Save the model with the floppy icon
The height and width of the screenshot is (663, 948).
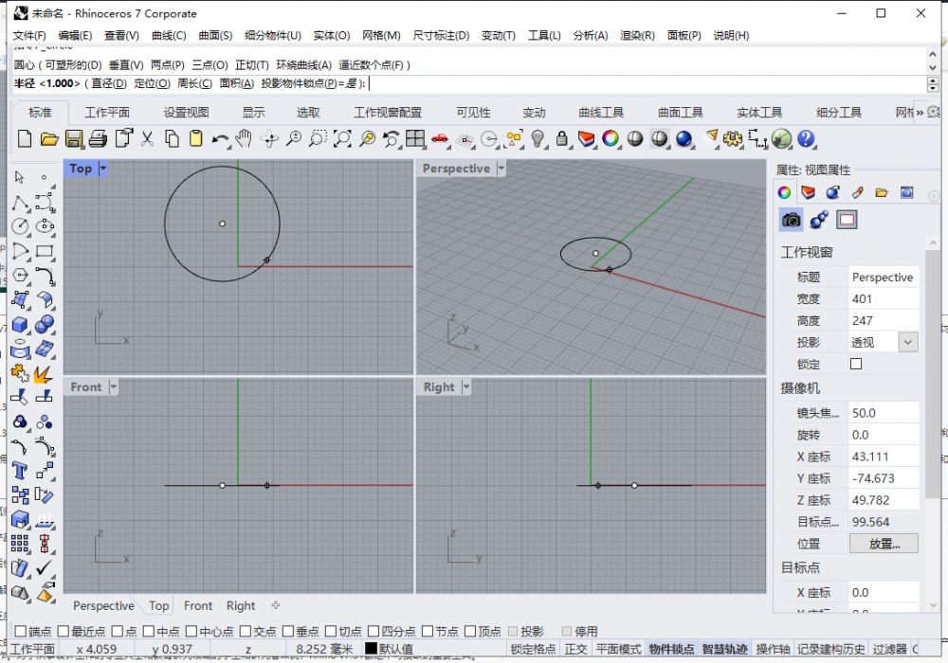pos(74,139)
